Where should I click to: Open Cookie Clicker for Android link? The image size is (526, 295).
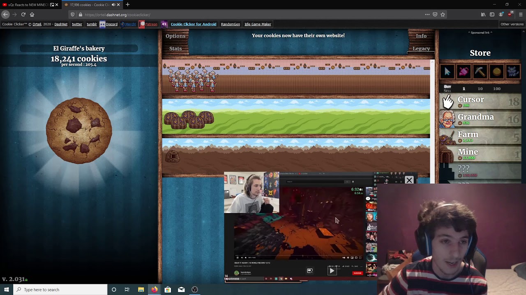193,24
